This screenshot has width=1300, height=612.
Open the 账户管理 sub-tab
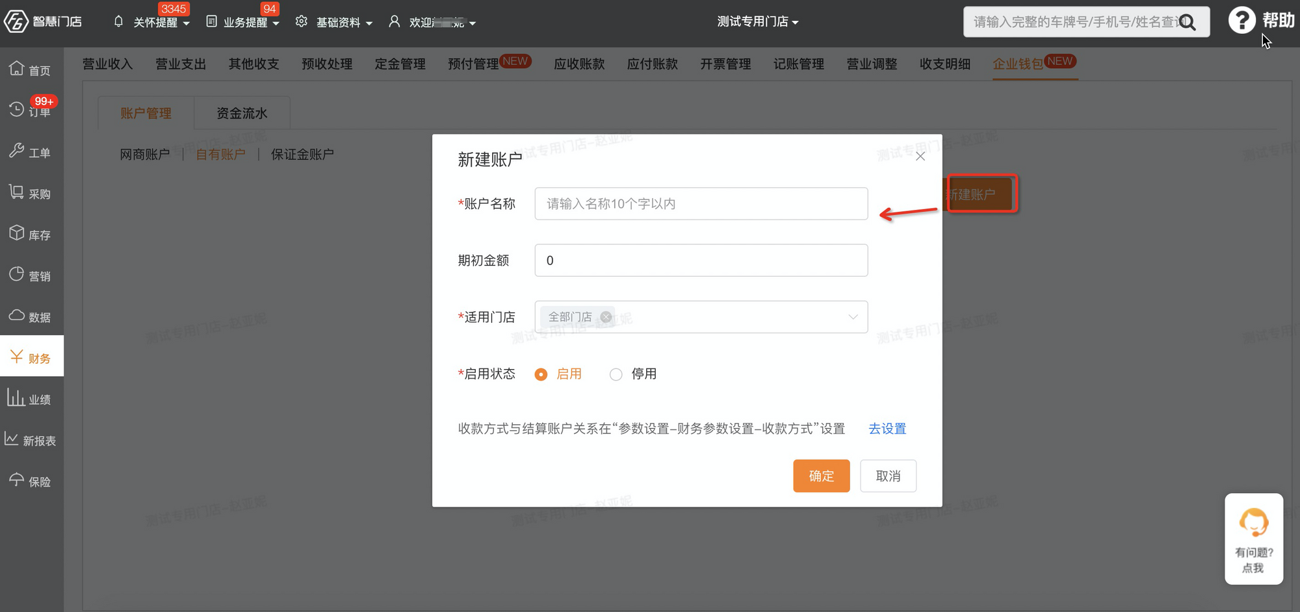[x=146, y=113]
